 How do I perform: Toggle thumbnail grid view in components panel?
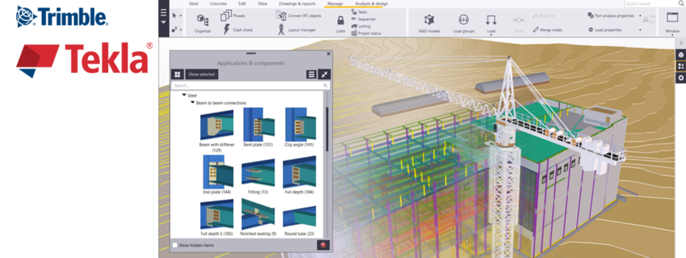[177, 74]
